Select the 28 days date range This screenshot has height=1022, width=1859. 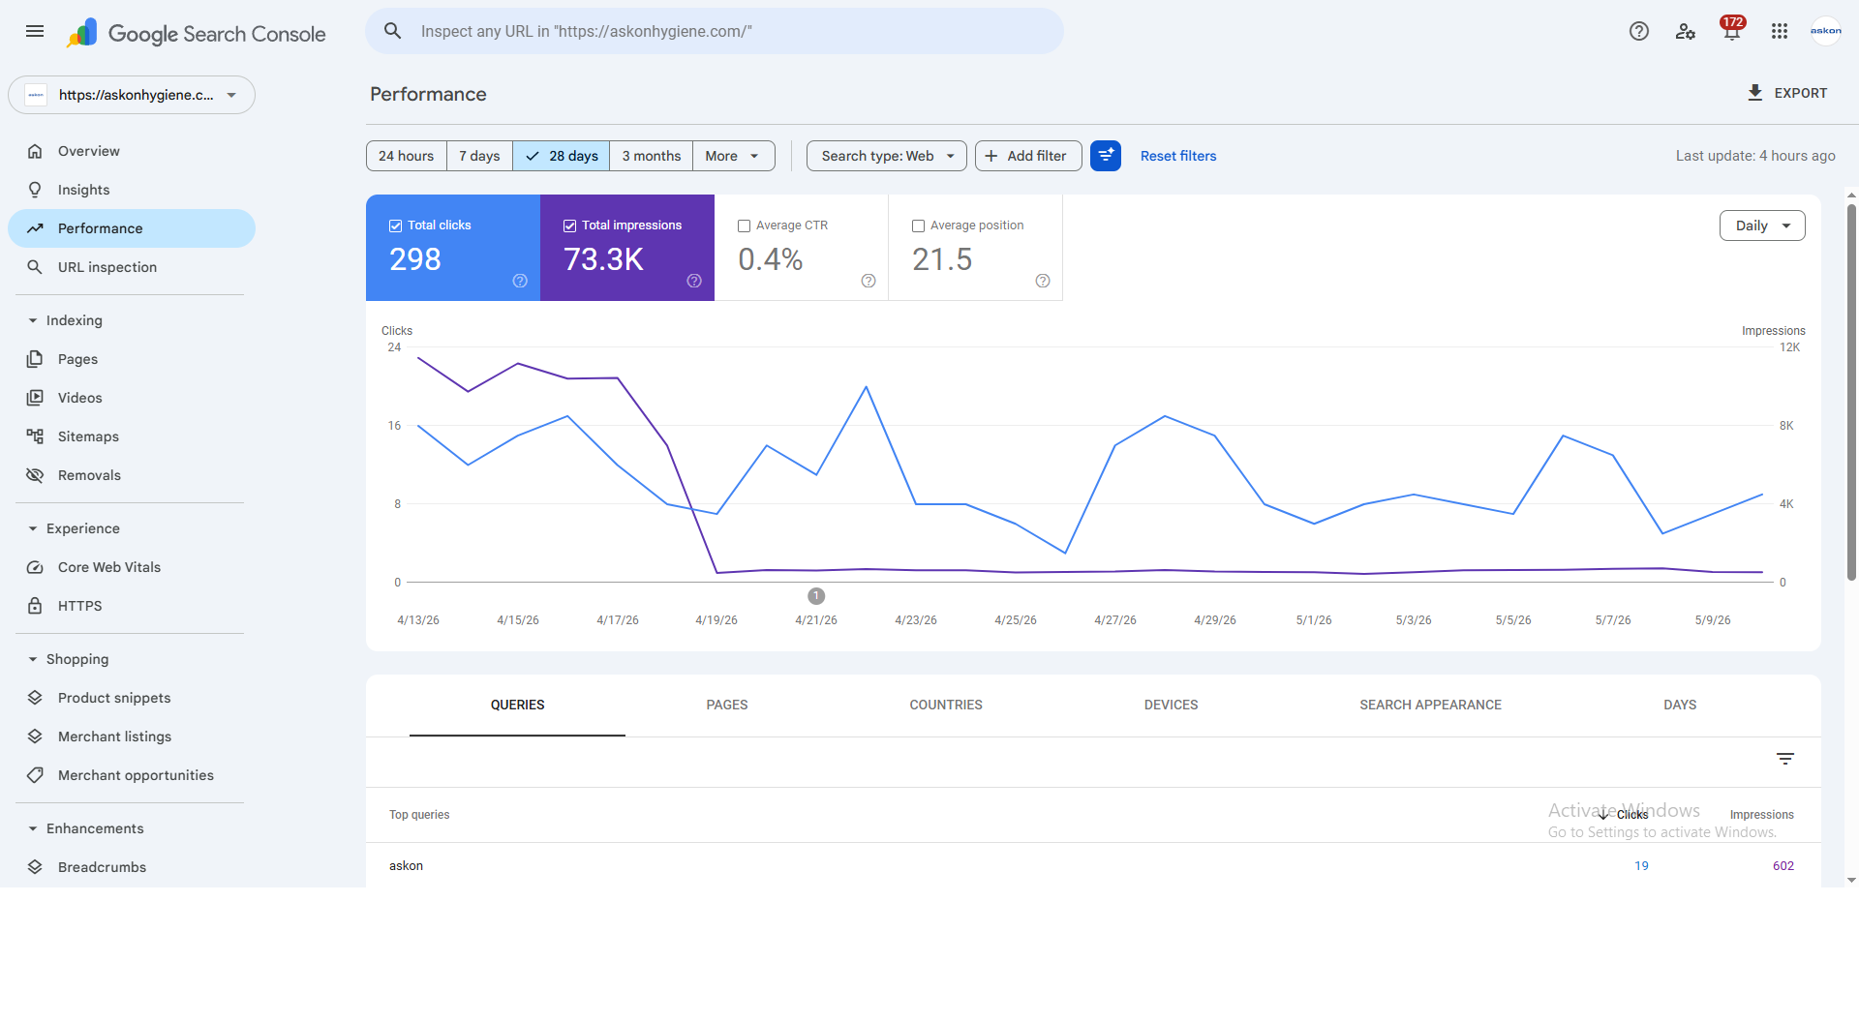[562, 156]
